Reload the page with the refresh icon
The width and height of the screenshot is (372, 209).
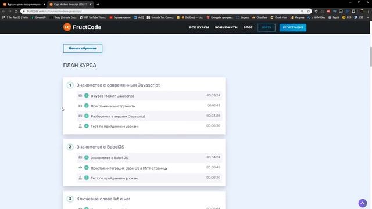[x=16, y=11]
